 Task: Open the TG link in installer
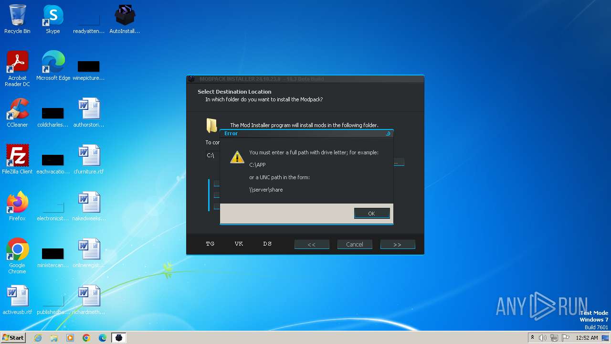point(210,244)
